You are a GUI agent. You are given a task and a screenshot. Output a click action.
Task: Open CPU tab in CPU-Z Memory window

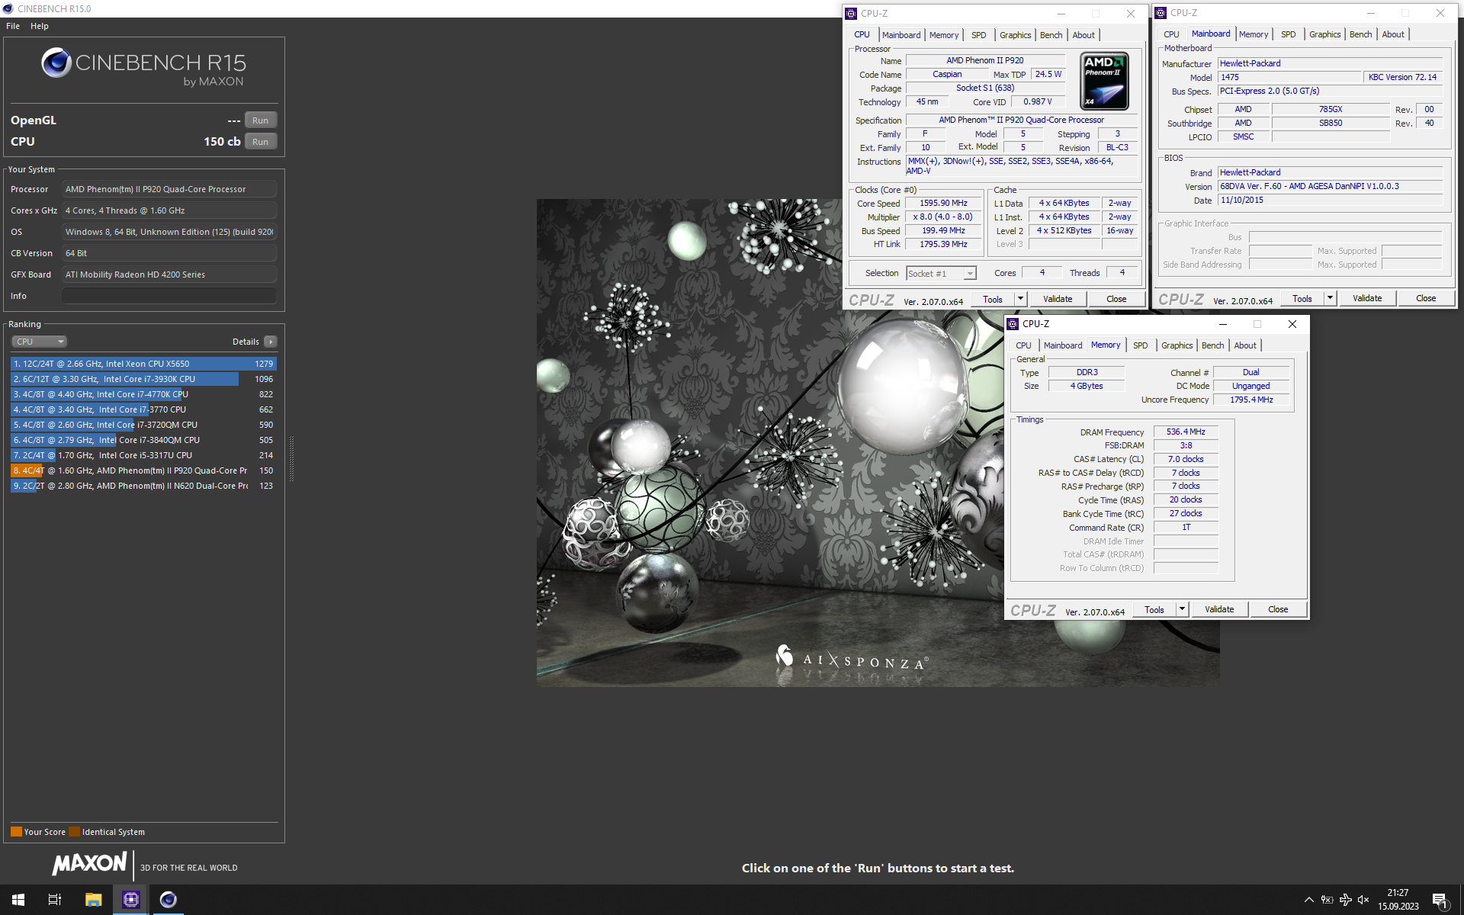1023,345
